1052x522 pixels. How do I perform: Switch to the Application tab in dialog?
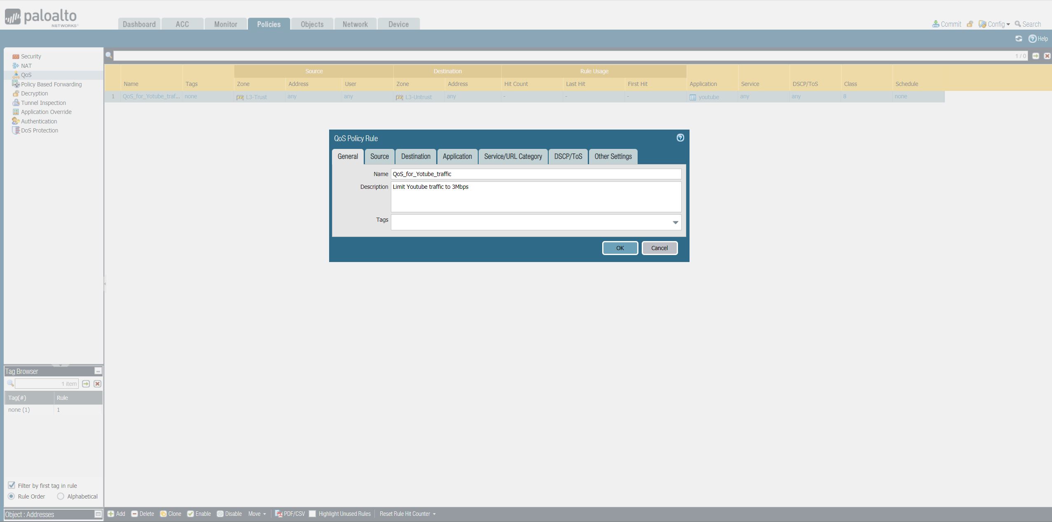click(x=457, y=156)
